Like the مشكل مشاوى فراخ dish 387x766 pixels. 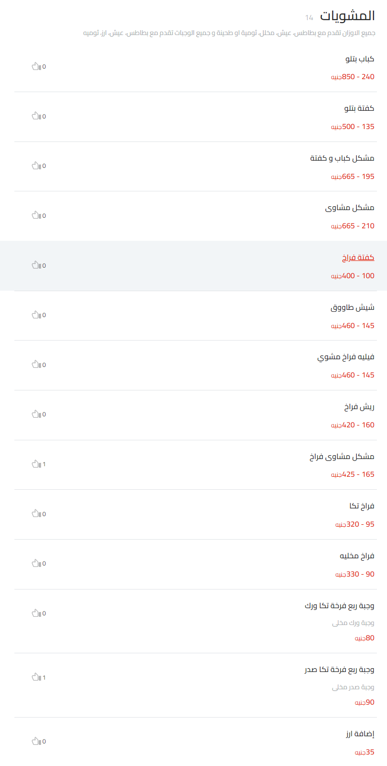pyautogui.click(x=37, y=464)
